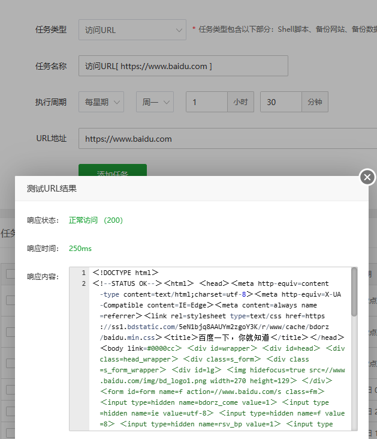The height and width of the screenshot is (439, 377).
Task: Click the 执行周期 label
Action: click(51, 102)
